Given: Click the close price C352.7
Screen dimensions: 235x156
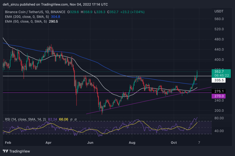Looking at the screenshot, I should (113, 12).
